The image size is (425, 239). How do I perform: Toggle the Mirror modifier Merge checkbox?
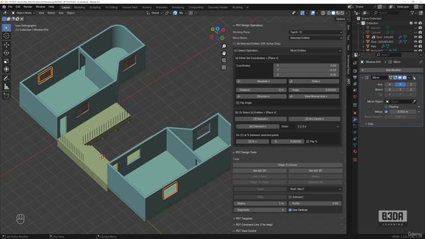pyautogui.click(x=386, y=112)
